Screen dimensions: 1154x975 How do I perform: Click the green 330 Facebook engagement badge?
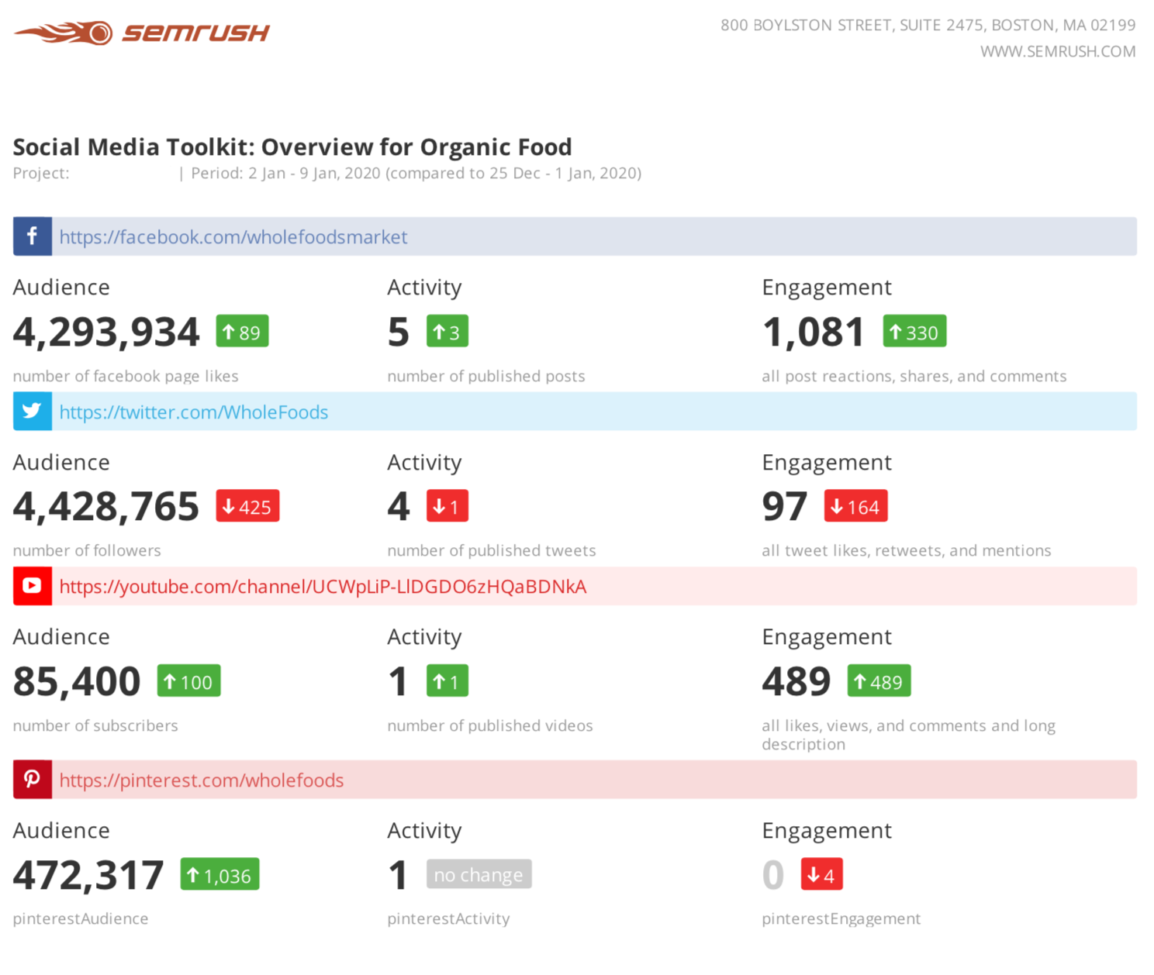(914, 332)
